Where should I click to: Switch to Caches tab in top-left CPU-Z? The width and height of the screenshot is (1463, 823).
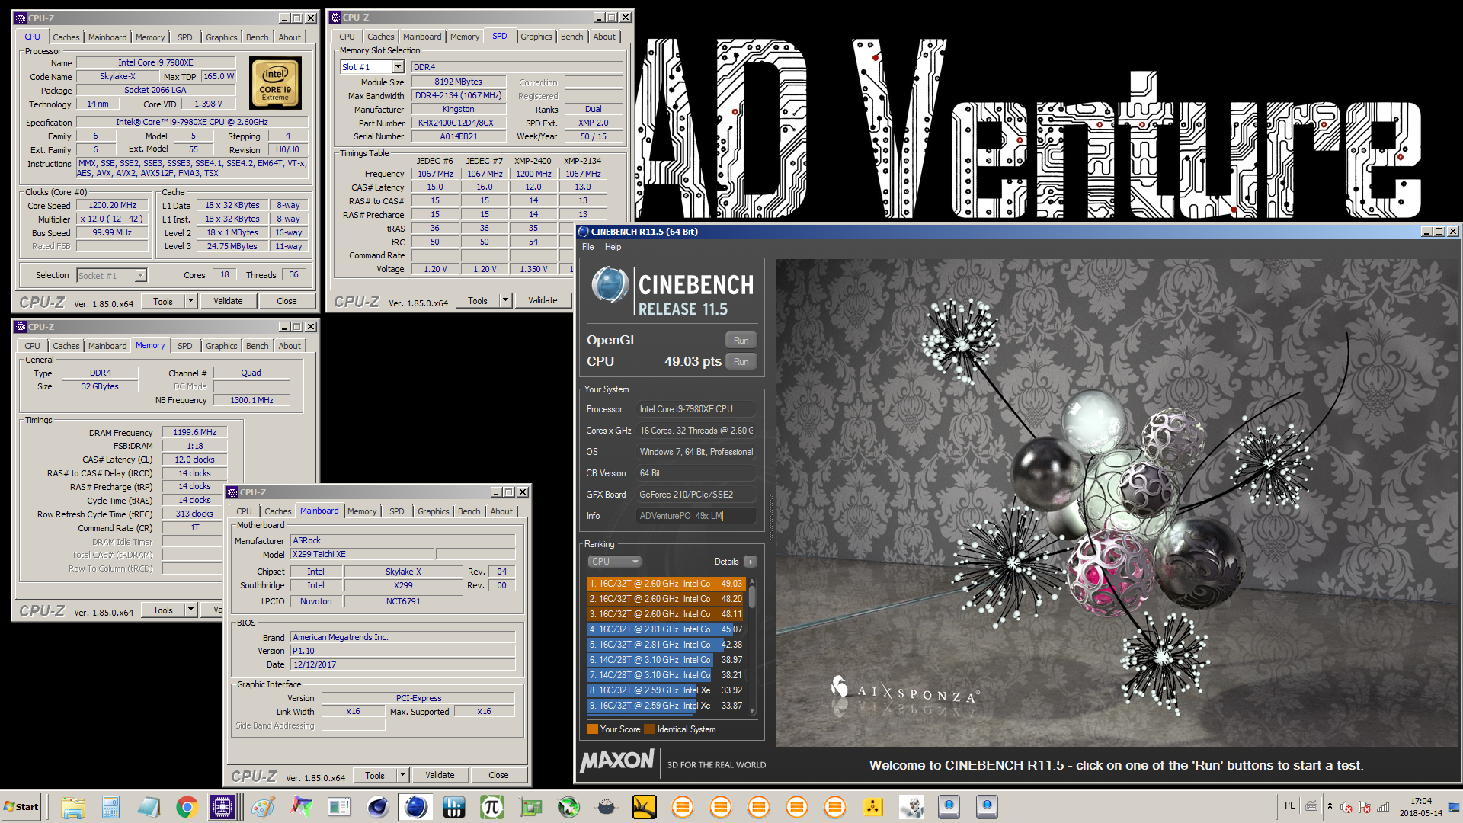[x=66, y=37]
